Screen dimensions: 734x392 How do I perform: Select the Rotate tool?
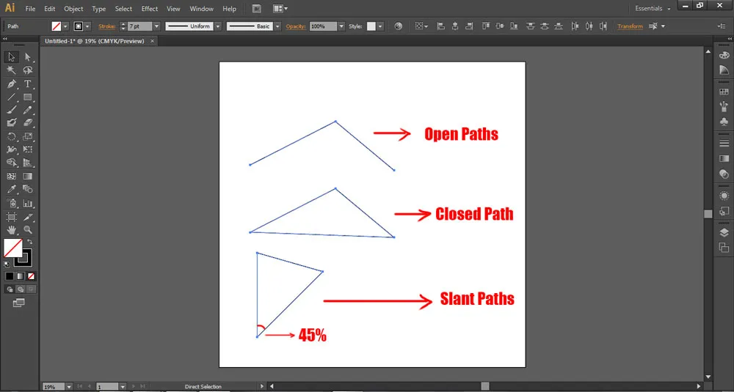(12, 136)
